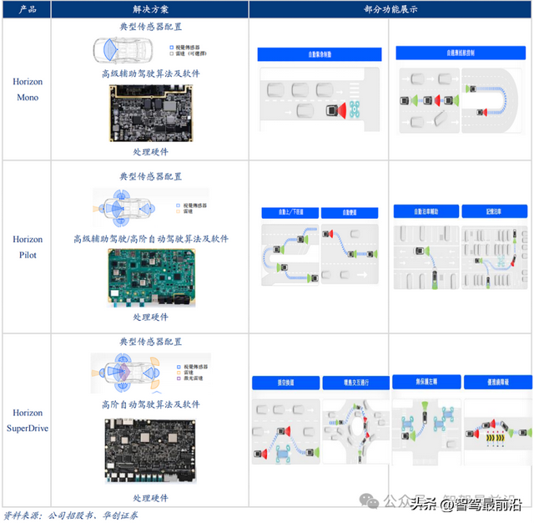Click the Horizon Mono car sensor diagram

pos(123,50)
